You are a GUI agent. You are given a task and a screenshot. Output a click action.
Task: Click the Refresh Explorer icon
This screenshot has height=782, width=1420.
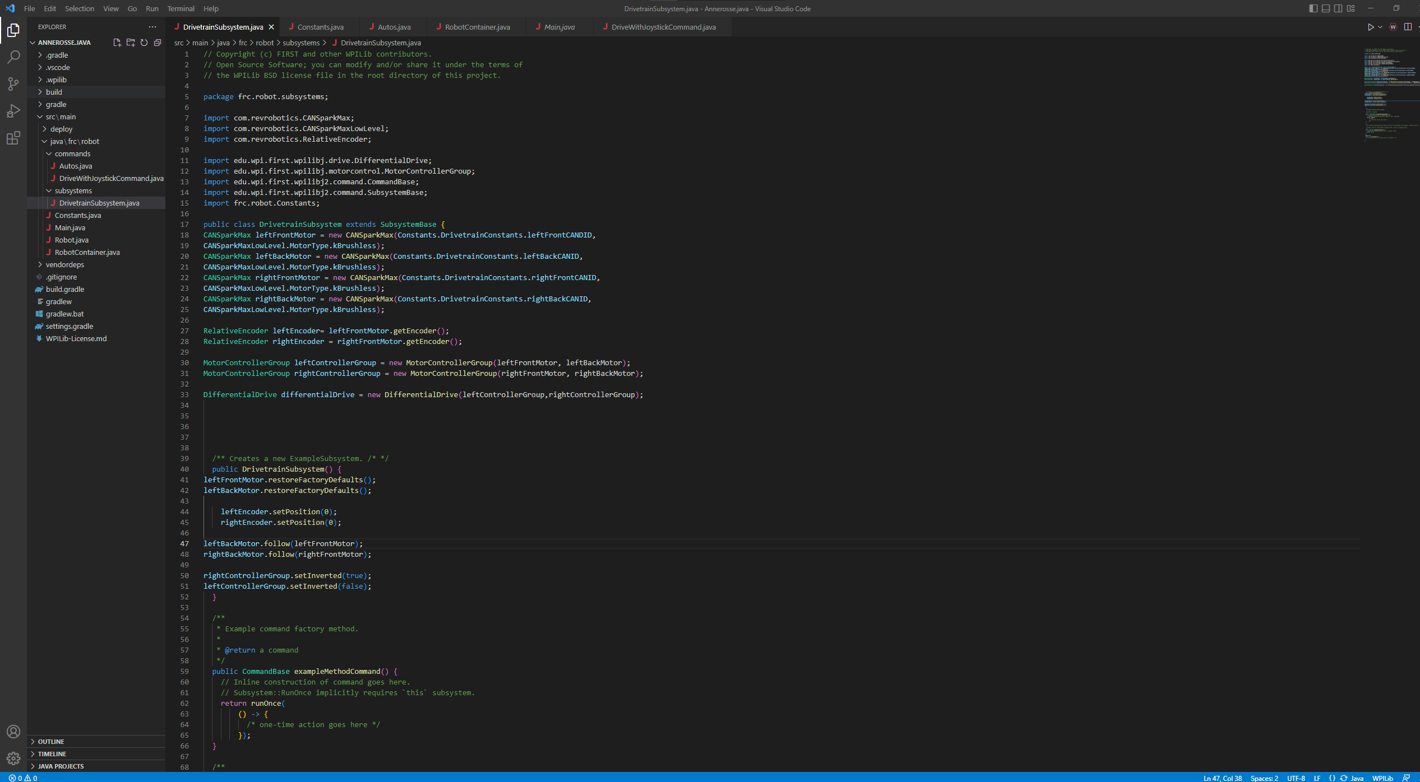144,43
